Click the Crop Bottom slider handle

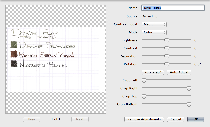coord(189,104)
